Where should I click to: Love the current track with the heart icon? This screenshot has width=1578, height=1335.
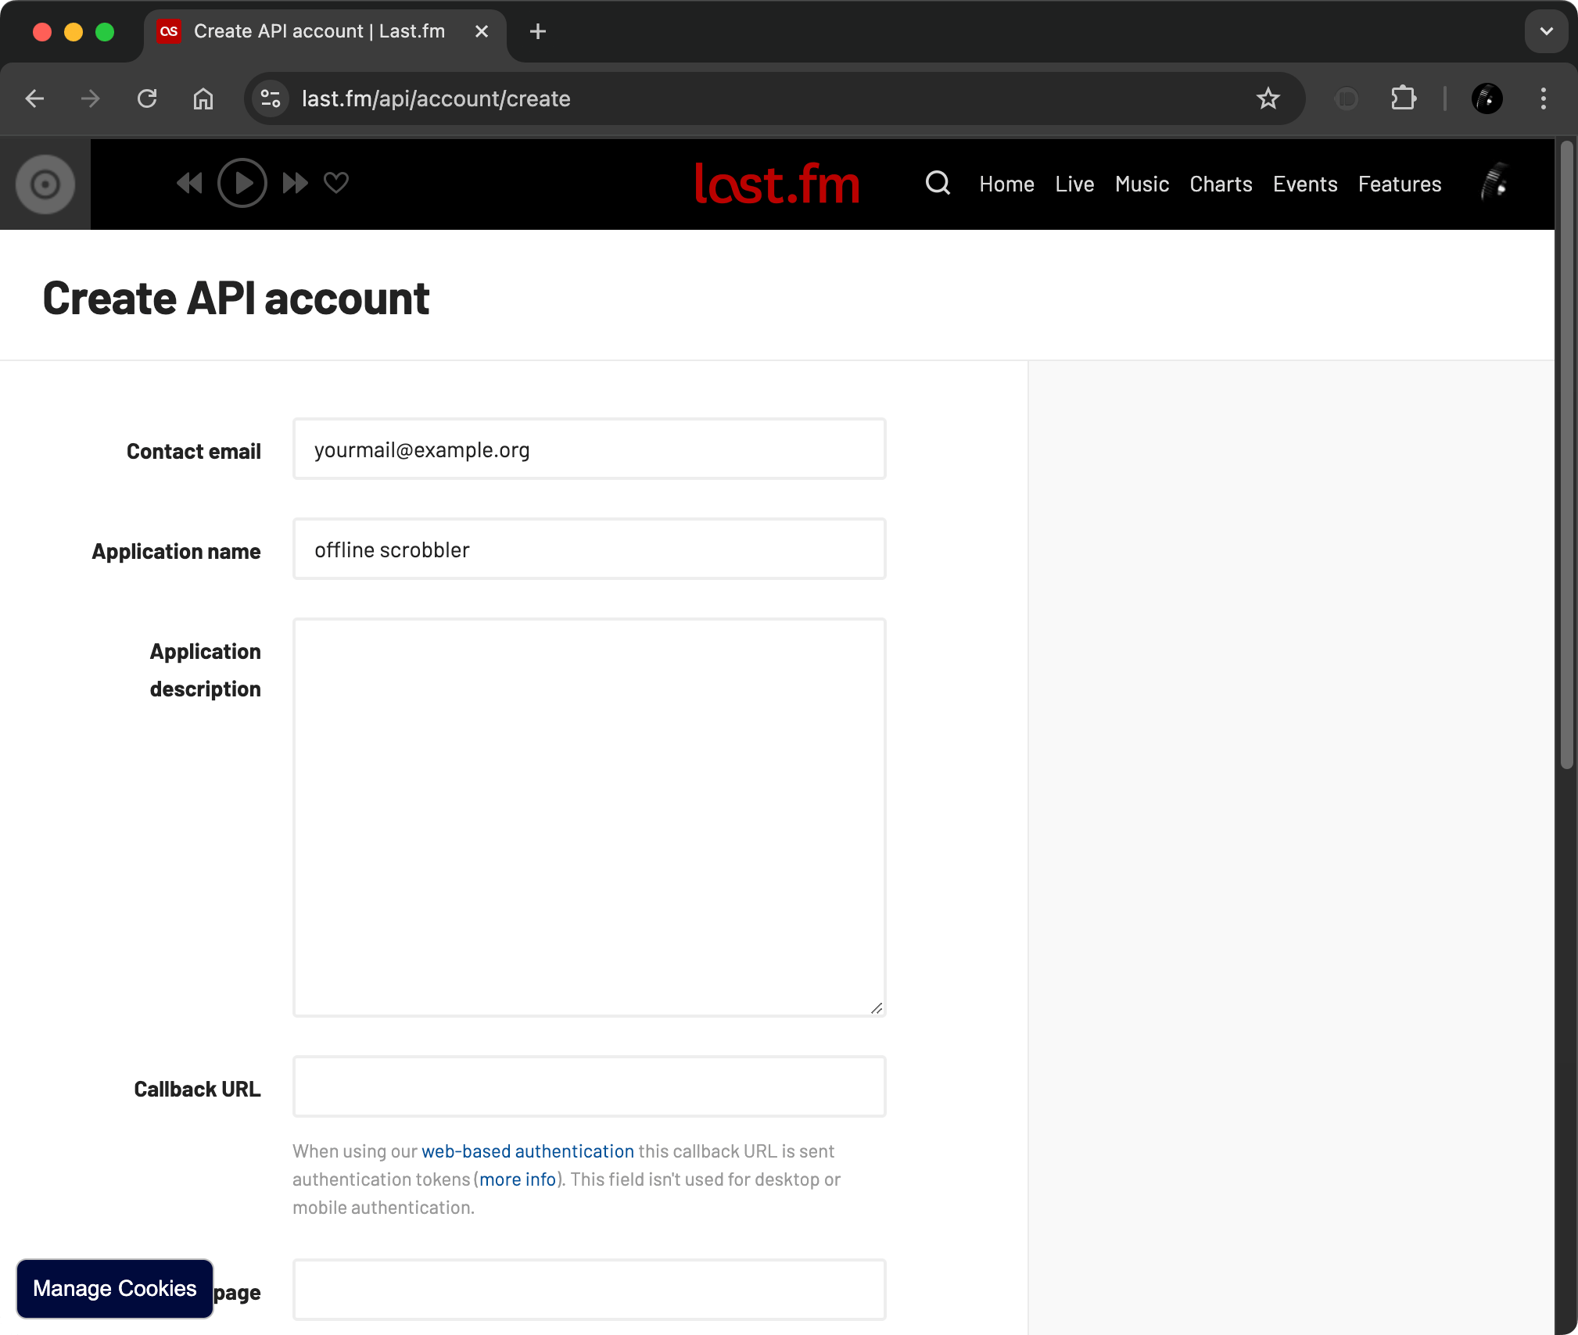tap(335, 183)
